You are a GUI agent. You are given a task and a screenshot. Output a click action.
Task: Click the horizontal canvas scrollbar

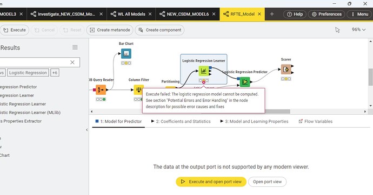point(277,112)
